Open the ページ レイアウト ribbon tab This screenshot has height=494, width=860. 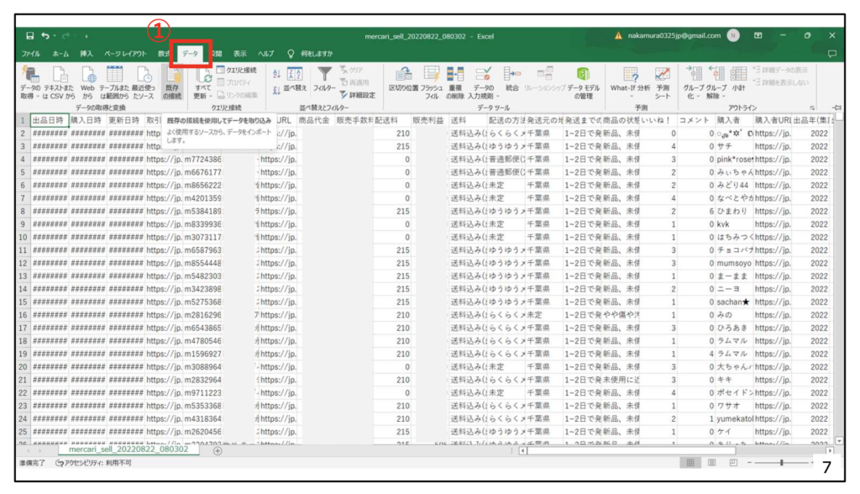125,53
